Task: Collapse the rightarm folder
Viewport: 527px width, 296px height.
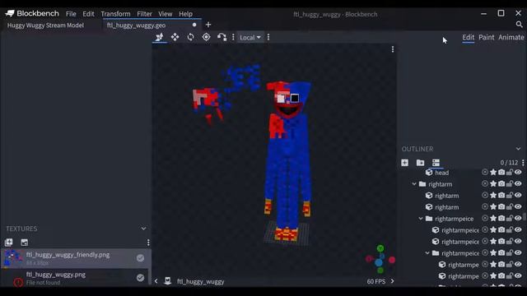Action: [x=414, y=184]
